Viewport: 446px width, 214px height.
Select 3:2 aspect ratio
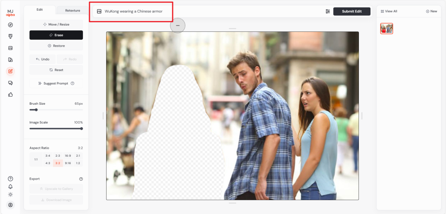tap(58, 163)
